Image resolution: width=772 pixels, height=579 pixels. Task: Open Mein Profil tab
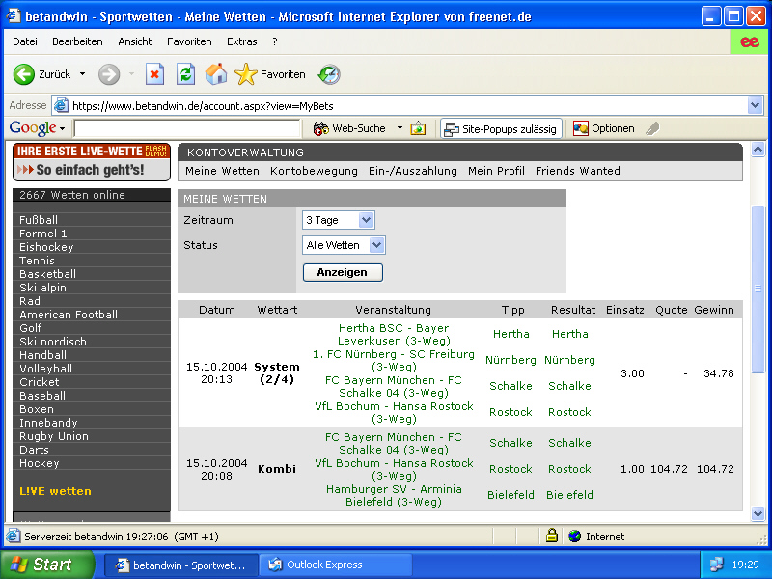496,171
